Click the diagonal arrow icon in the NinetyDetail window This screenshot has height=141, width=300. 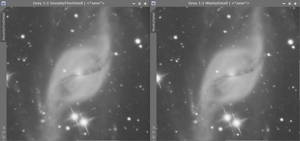(154, 127)
